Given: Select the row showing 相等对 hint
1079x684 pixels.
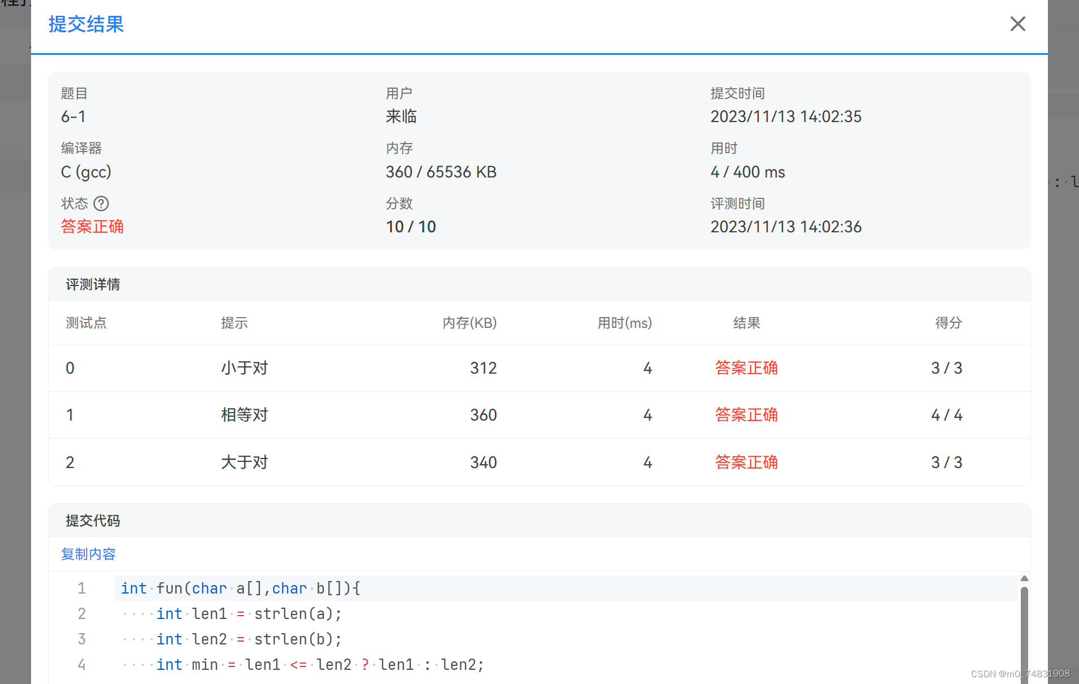Looking at the screenshot, I should click(244, 414).
